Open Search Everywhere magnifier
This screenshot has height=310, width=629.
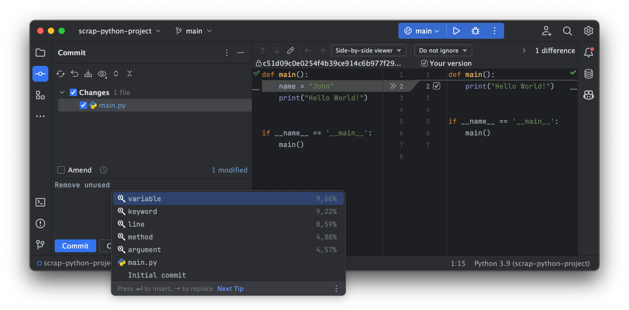(x=567, y=31)
